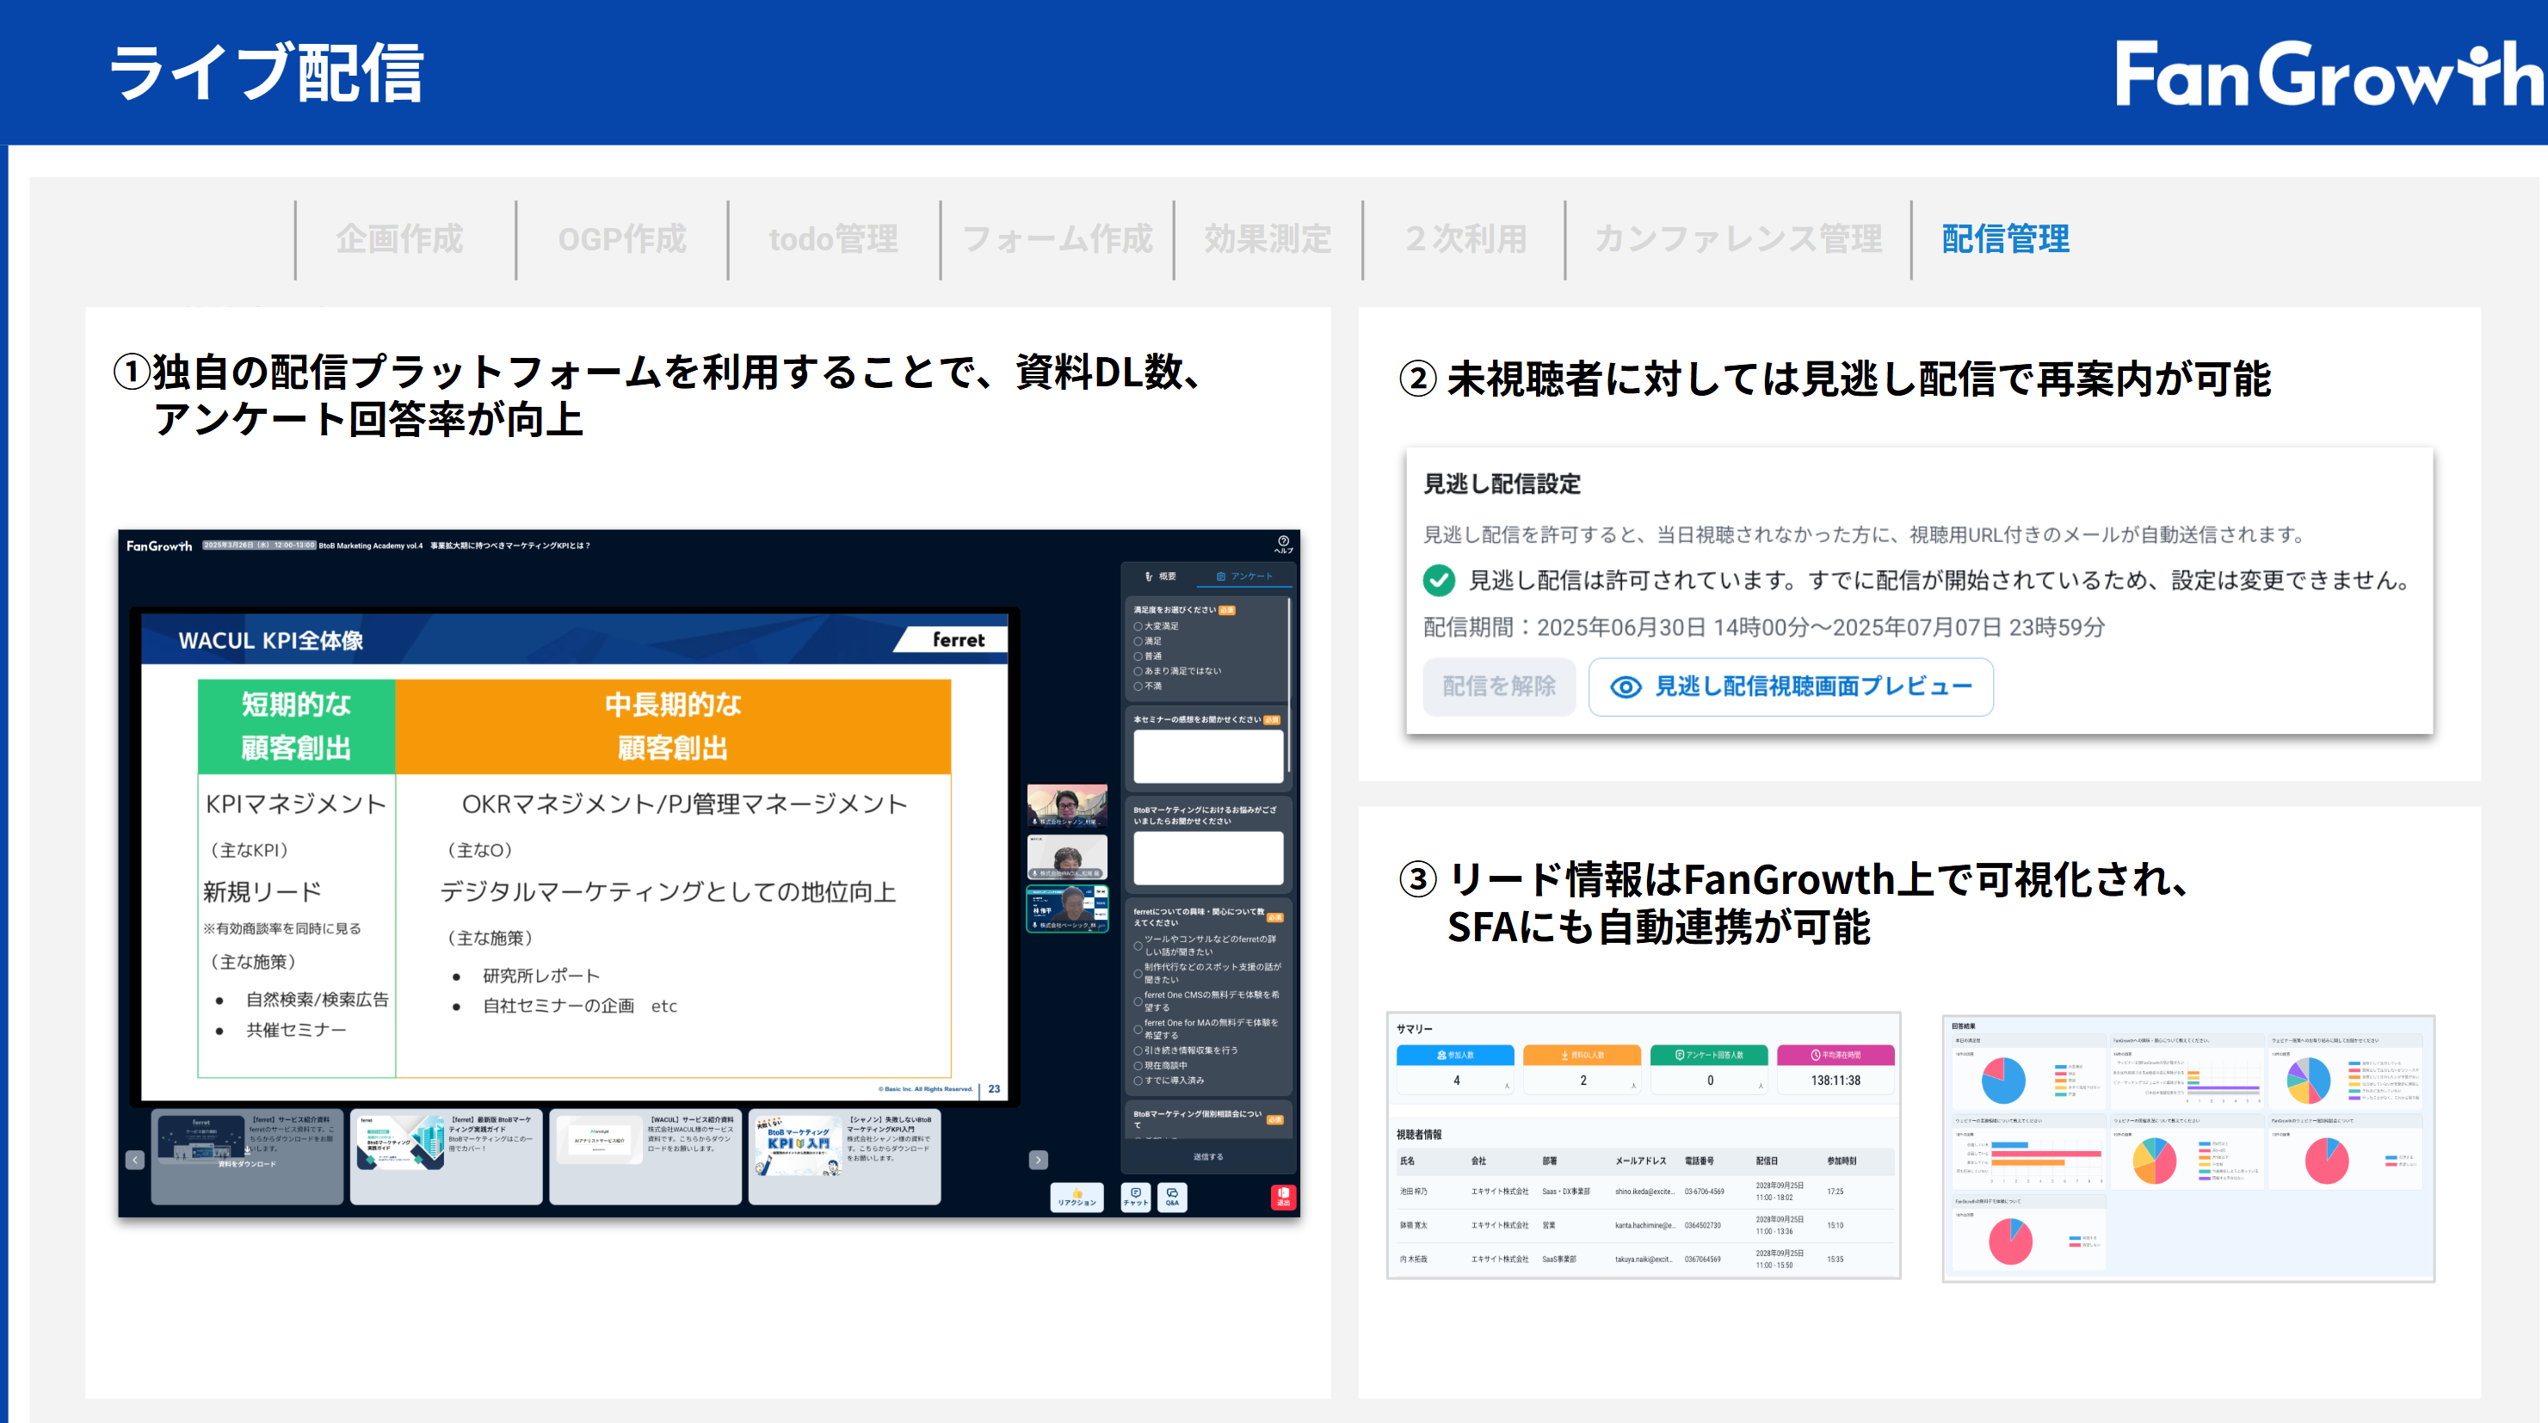Select the 大変満足 radio option

coord(1138,627)
